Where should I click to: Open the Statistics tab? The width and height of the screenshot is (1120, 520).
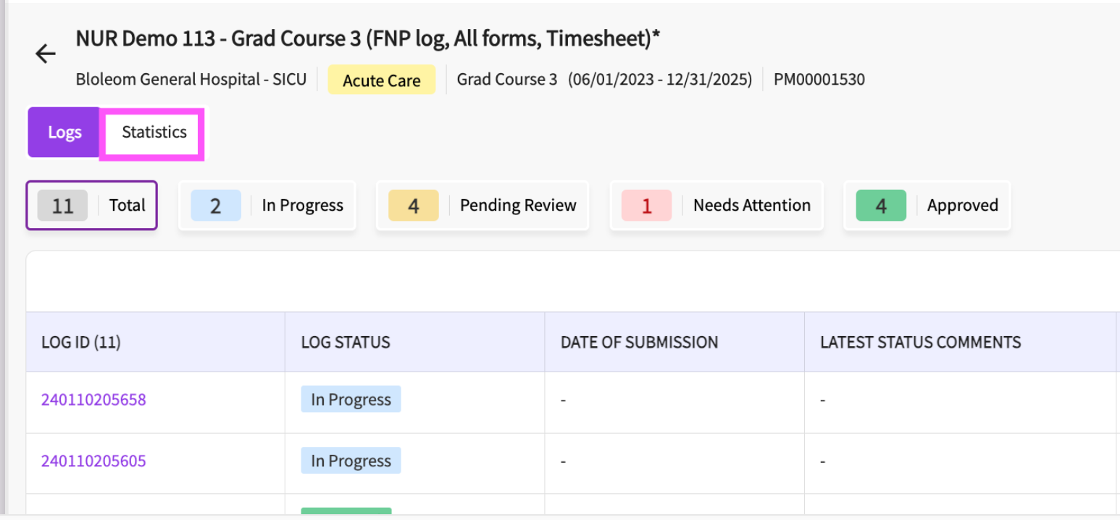tap(154, 133)
